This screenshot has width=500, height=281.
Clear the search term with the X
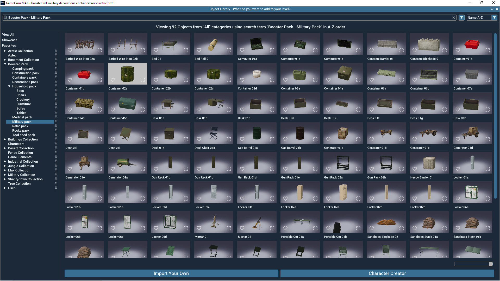454,17
